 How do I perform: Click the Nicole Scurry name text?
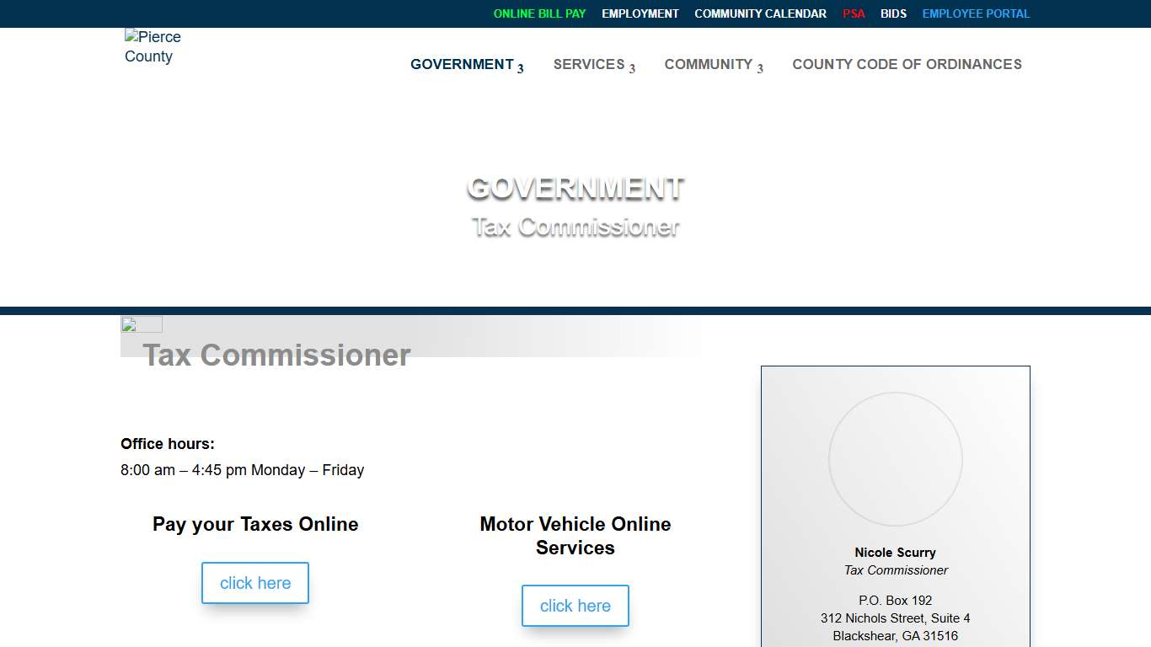click(x=895, y=553)
